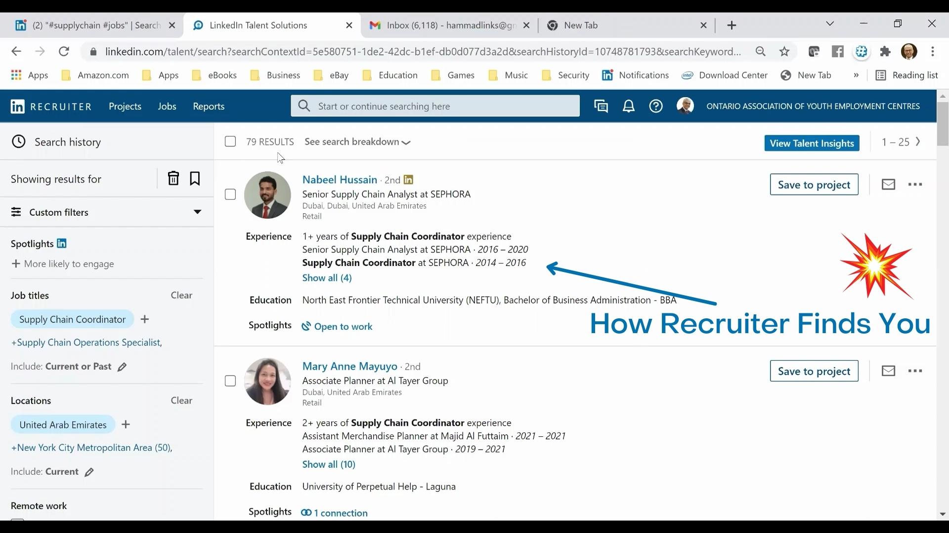Add another location with plus icon

[x=126, y=424]
